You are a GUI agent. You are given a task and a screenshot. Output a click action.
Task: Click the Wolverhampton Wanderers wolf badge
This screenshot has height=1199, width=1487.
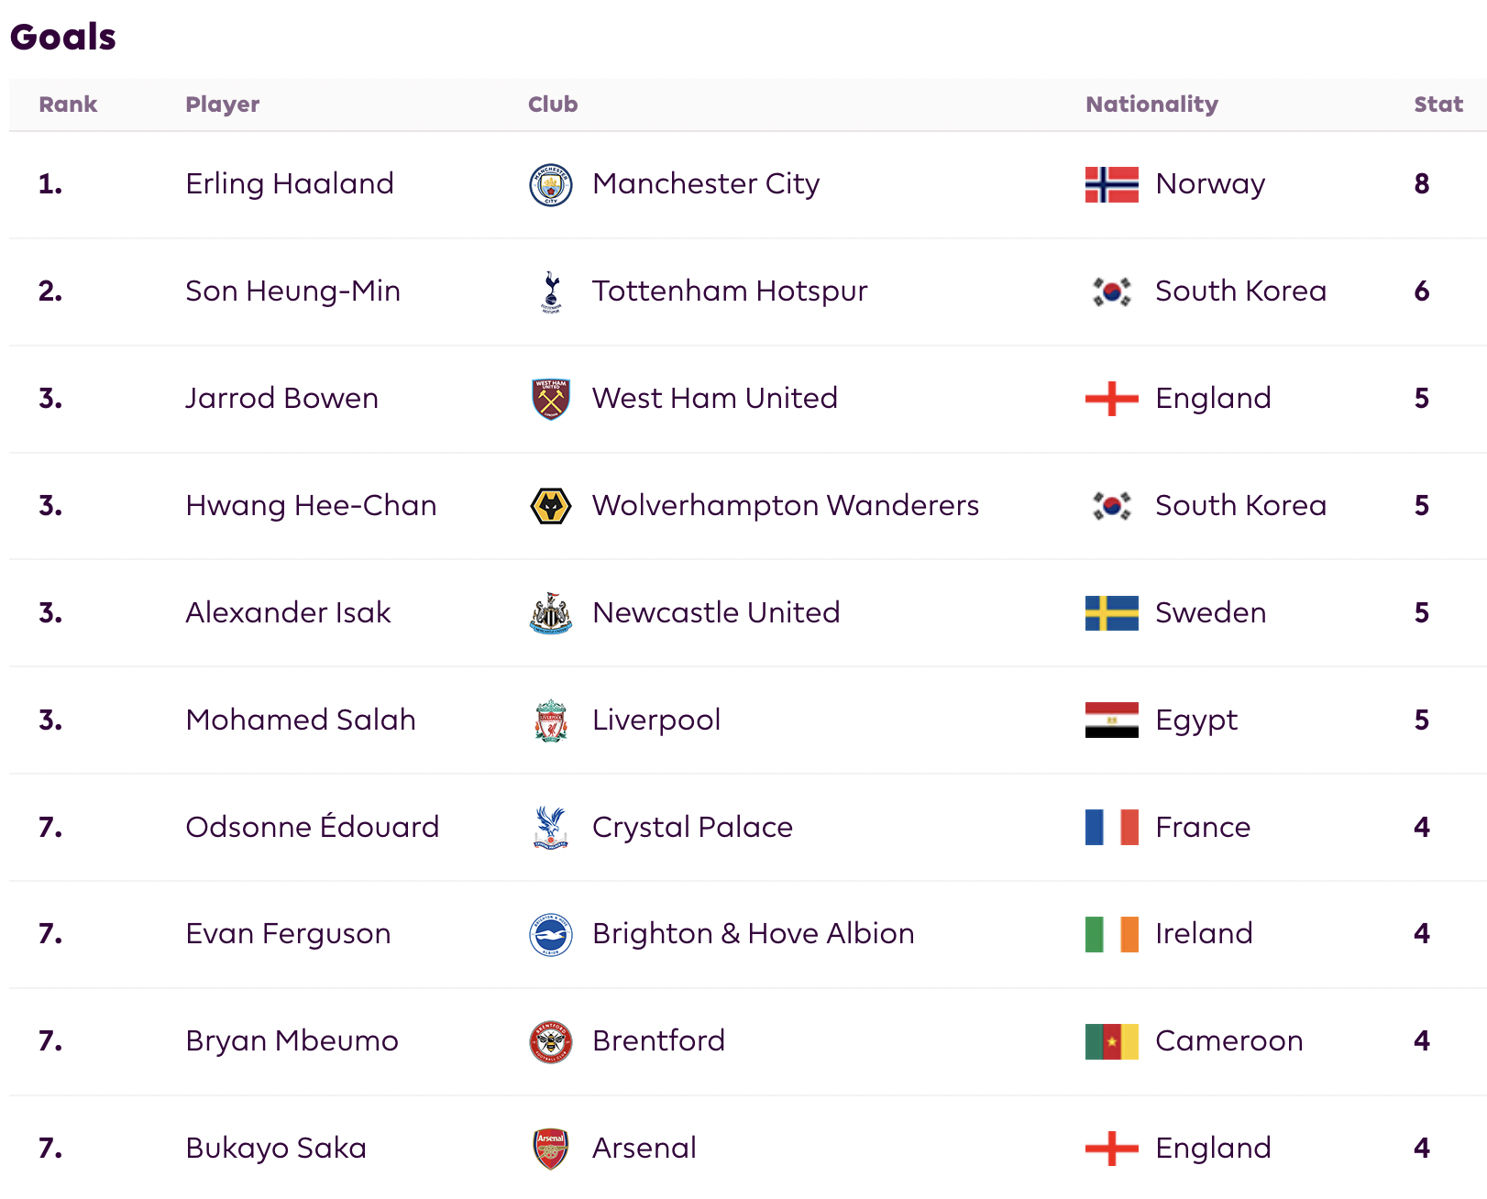551,506
